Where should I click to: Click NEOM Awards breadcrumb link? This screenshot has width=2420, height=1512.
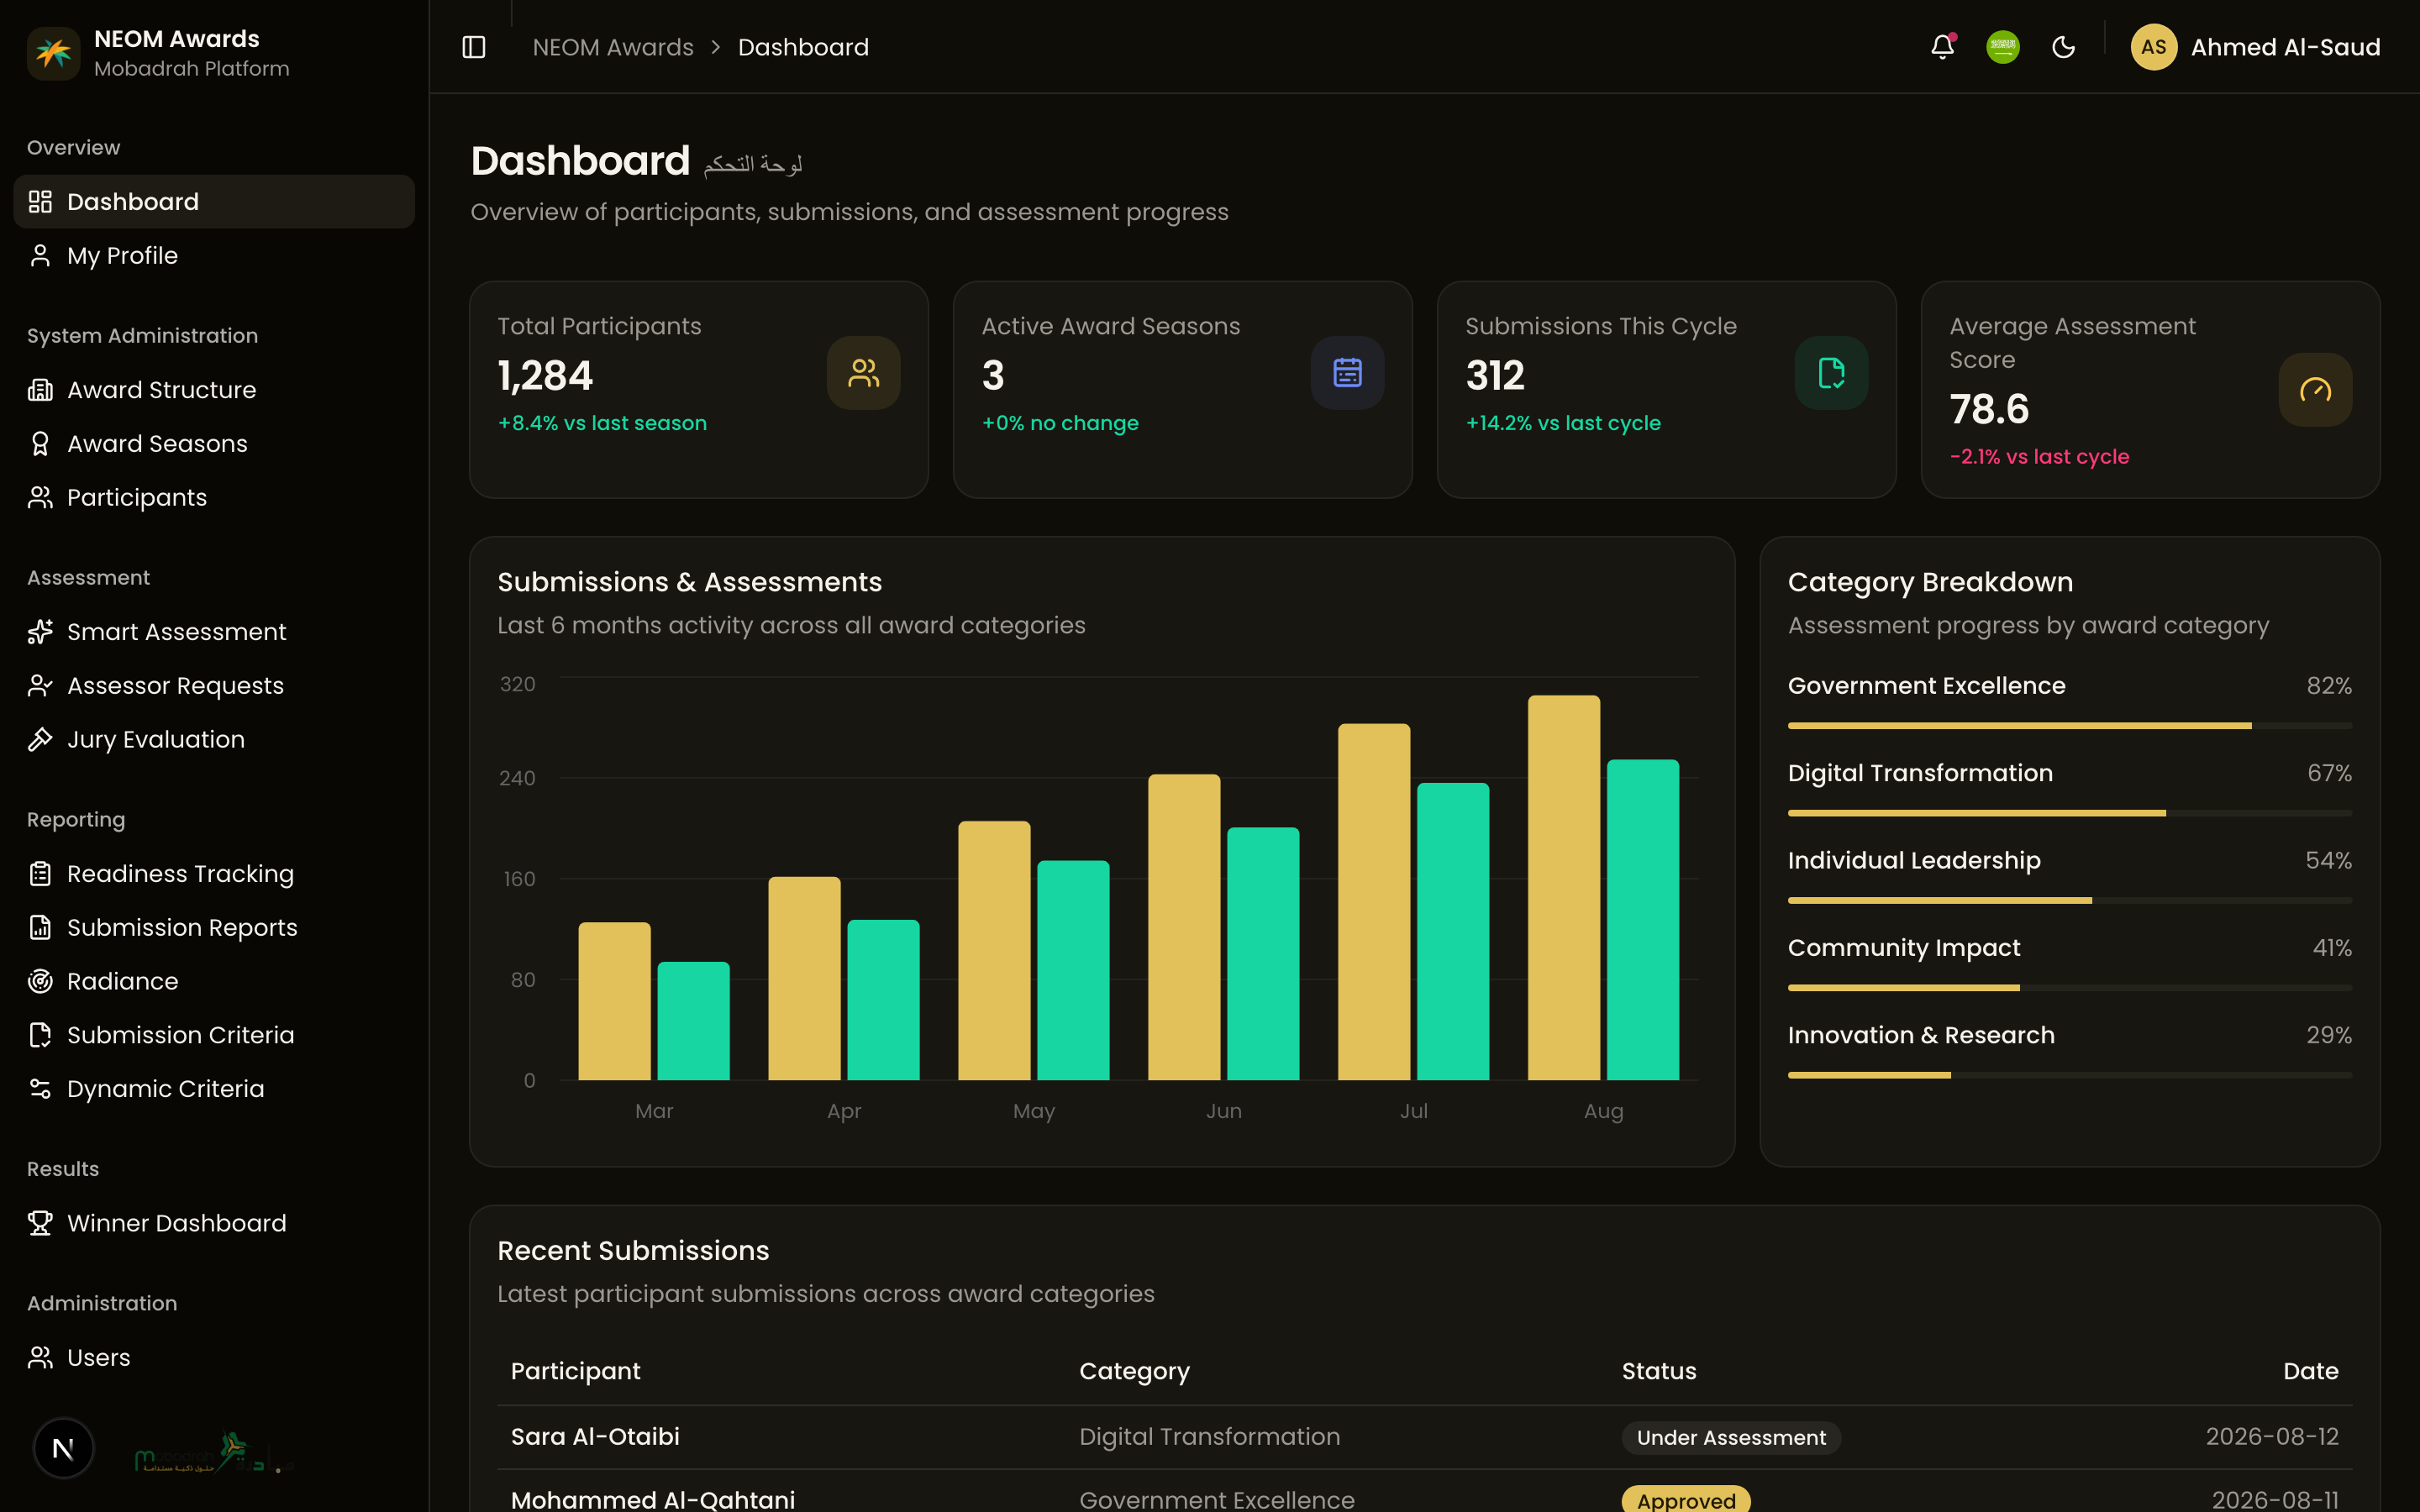point(613,47)
